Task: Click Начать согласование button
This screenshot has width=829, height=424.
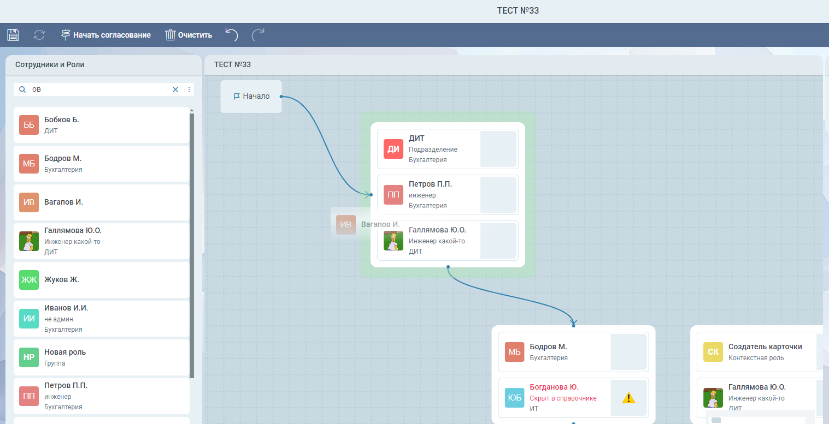Action: click(x=105, y=35)
